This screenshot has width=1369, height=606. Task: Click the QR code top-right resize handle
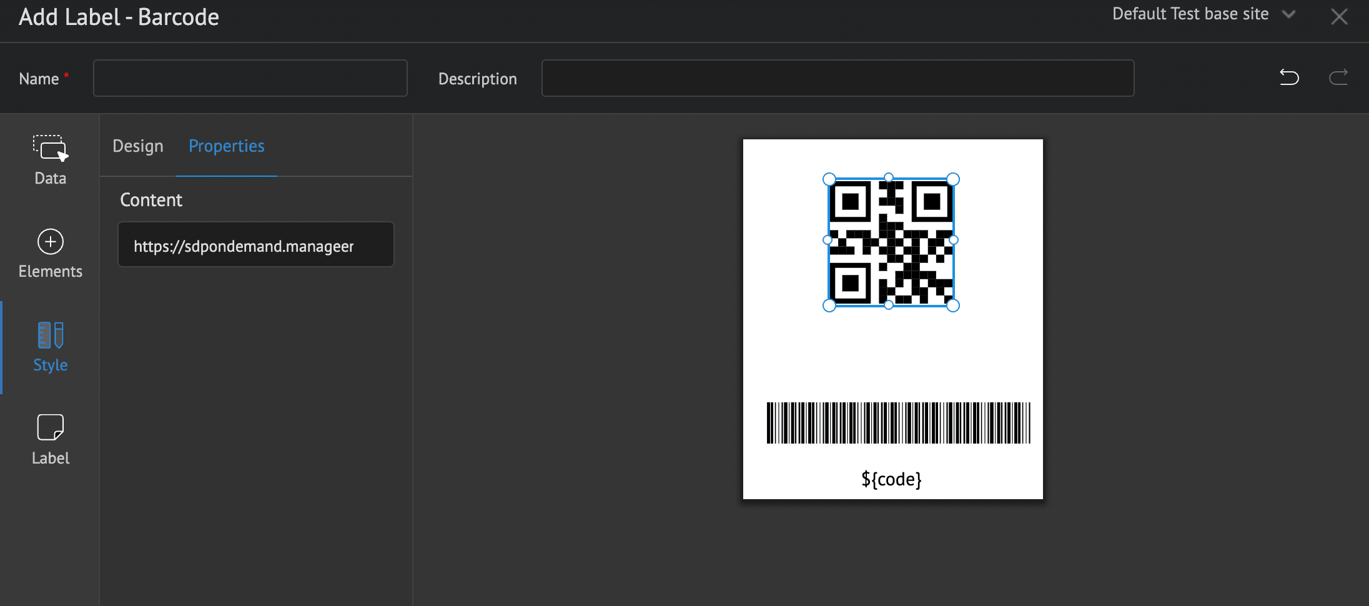tap(953, 180)
